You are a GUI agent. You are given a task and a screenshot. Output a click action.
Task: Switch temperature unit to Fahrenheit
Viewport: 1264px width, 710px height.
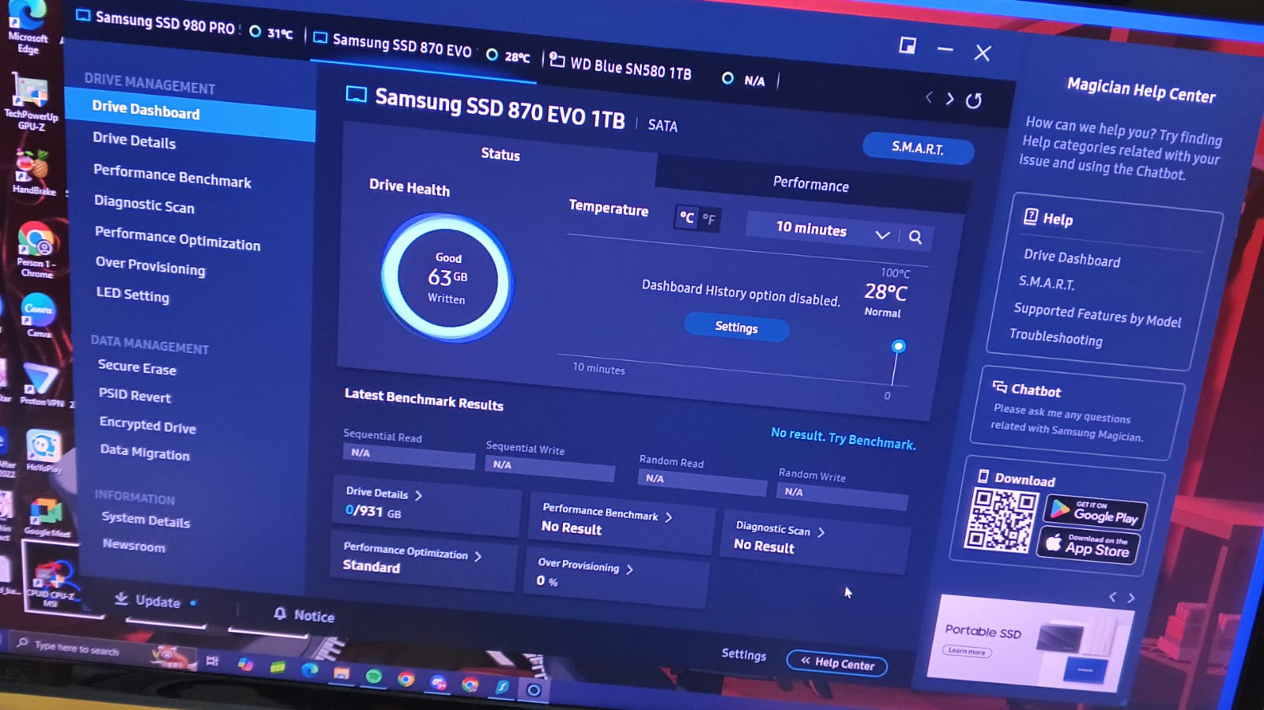pyautogui.click(x=709, y=220)
